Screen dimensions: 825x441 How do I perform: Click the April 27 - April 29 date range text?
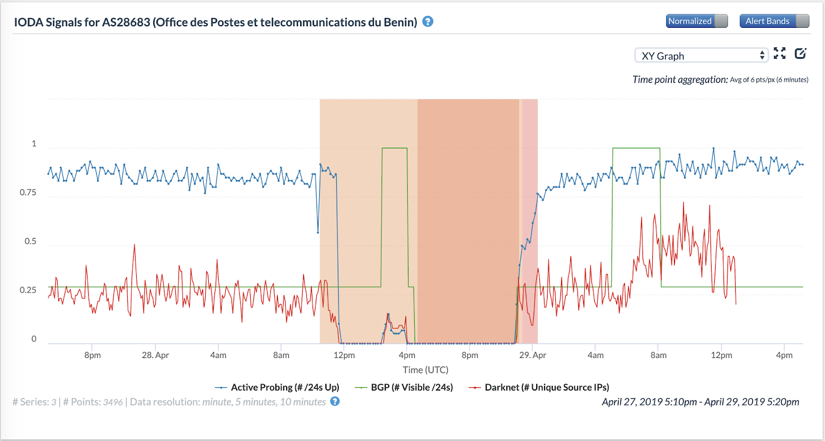tap(700, 402)
